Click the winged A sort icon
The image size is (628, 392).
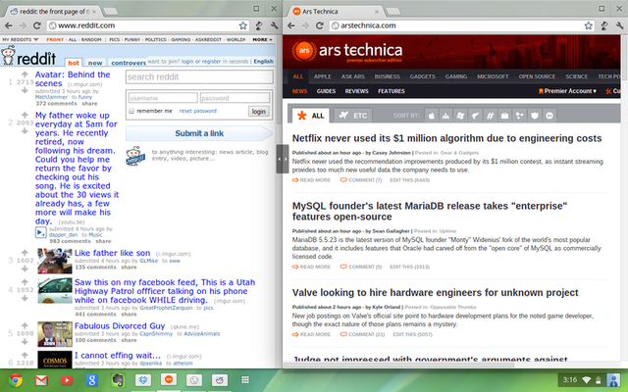tap(445, 116)
